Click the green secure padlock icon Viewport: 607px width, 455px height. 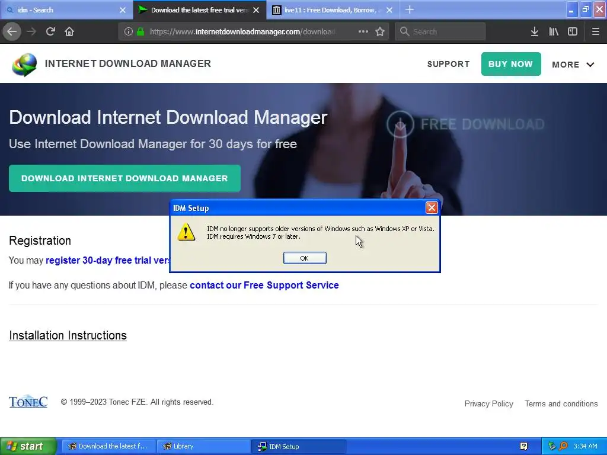(140, 32)
